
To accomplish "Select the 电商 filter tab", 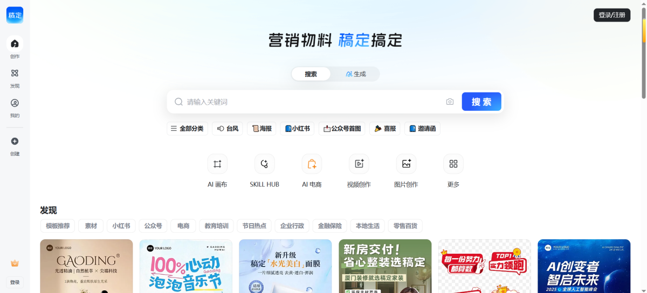I will 183,226.
